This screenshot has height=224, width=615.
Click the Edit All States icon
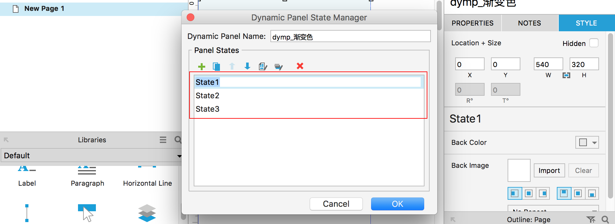(x=278, y=67)
